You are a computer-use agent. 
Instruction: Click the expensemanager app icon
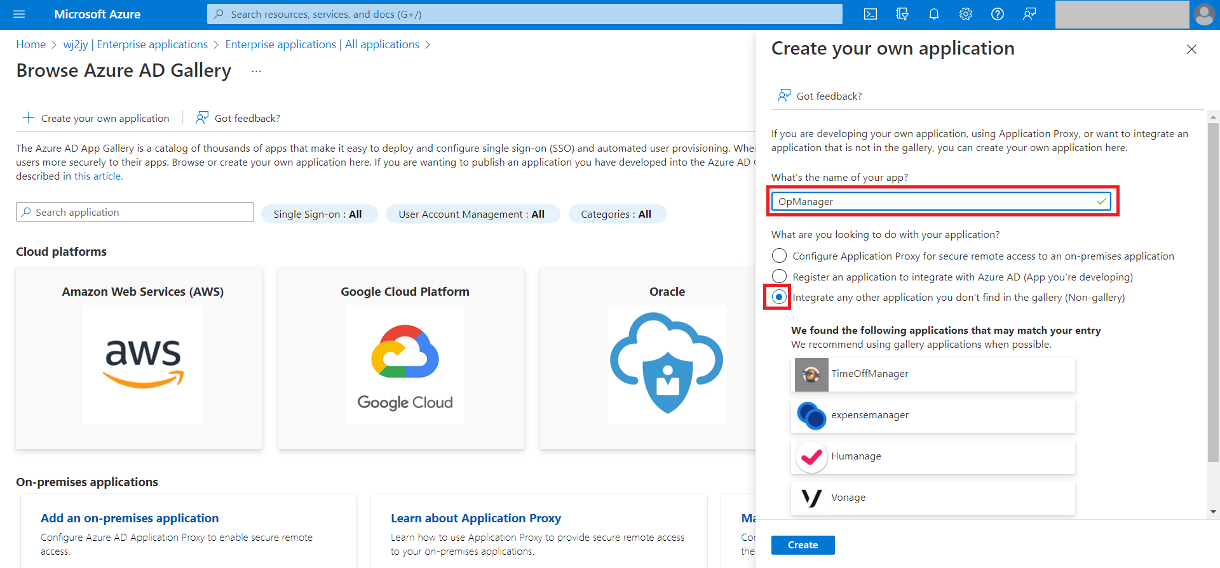click(811, 416)
